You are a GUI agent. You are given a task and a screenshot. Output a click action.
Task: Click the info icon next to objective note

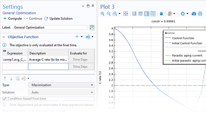[x=4, y=45]
